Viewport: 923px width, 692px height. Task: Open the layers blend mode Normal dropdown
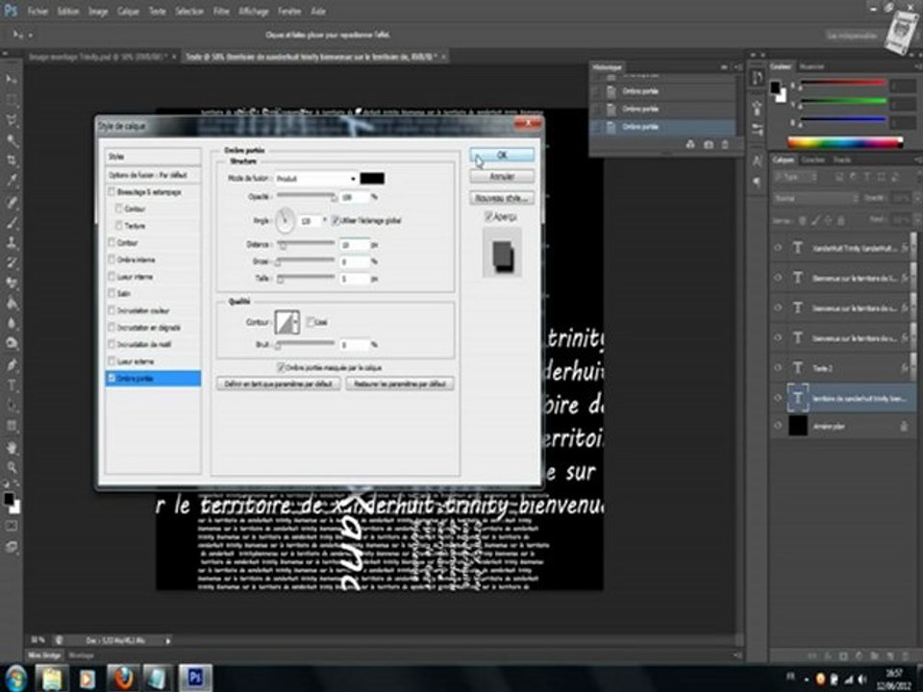tap(815, 198)
